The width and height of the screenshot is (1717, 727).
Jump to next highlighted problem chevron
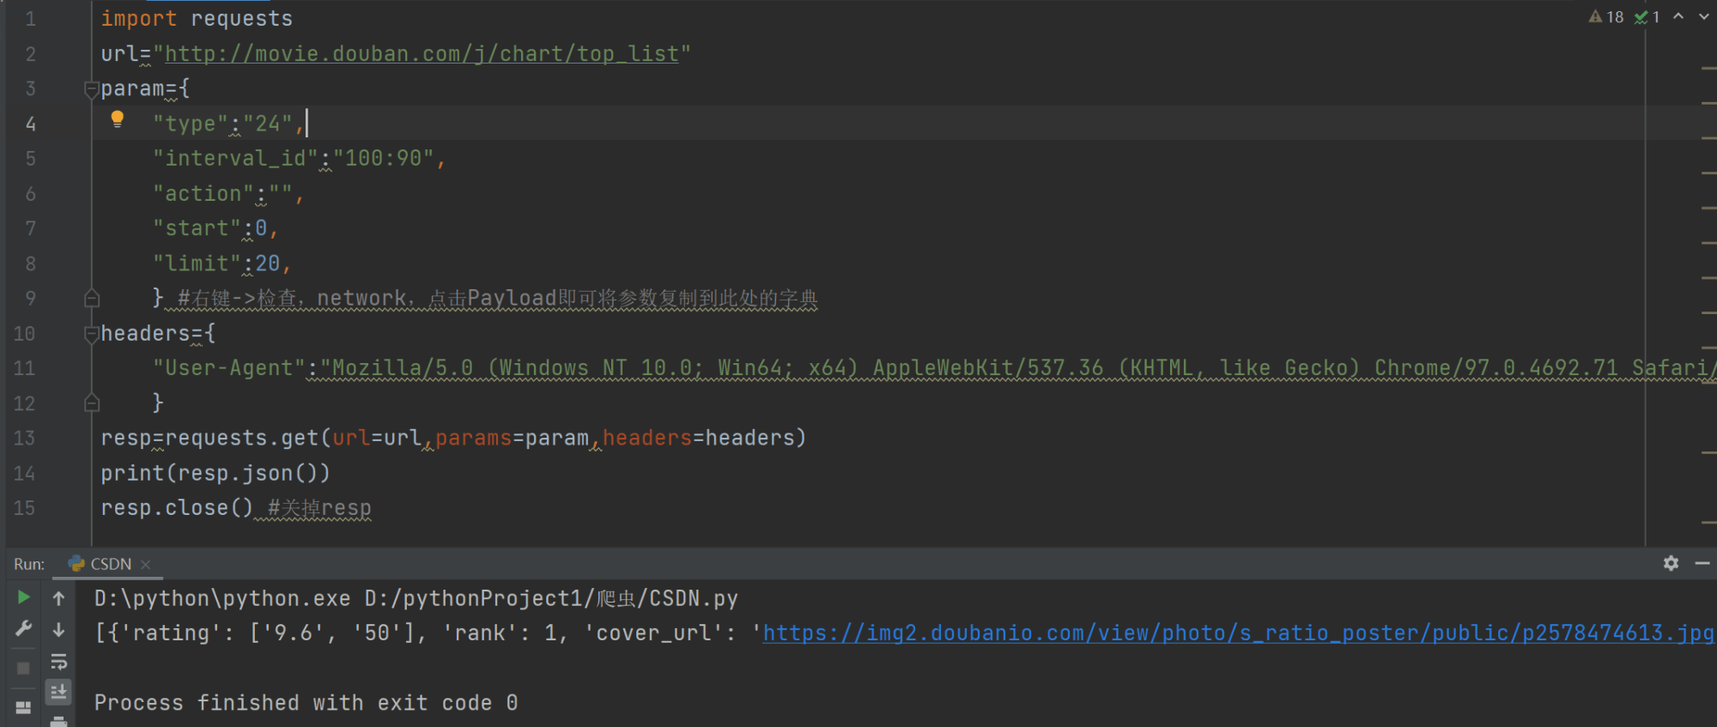[x=1704, y=16]
